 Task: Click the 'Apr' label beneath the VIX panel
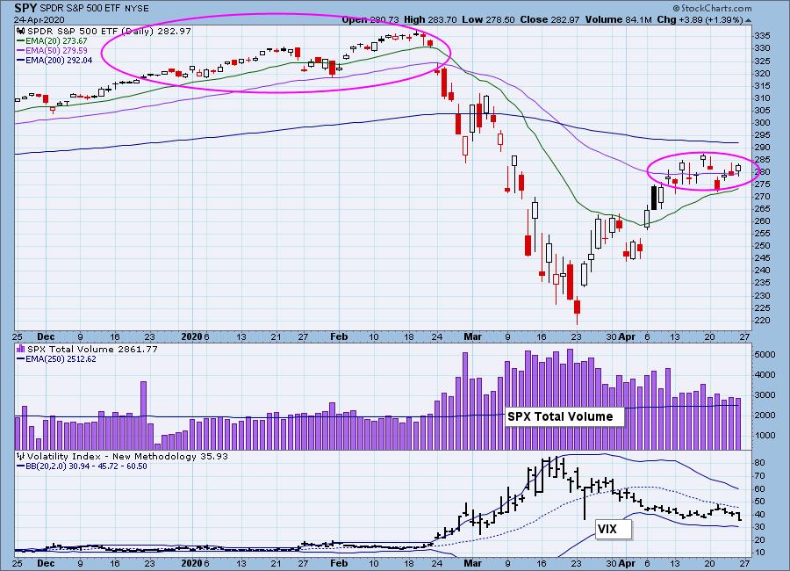[x=627, y=563]
